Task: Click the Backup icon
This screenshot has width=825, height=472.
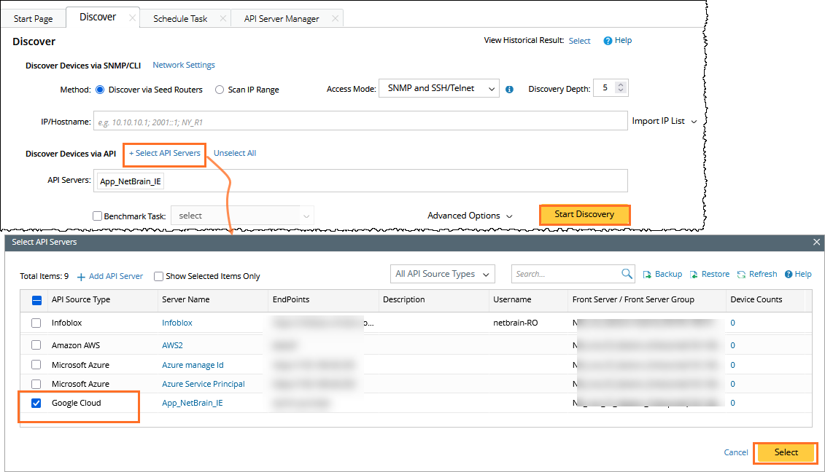Action: click(647, 275)
